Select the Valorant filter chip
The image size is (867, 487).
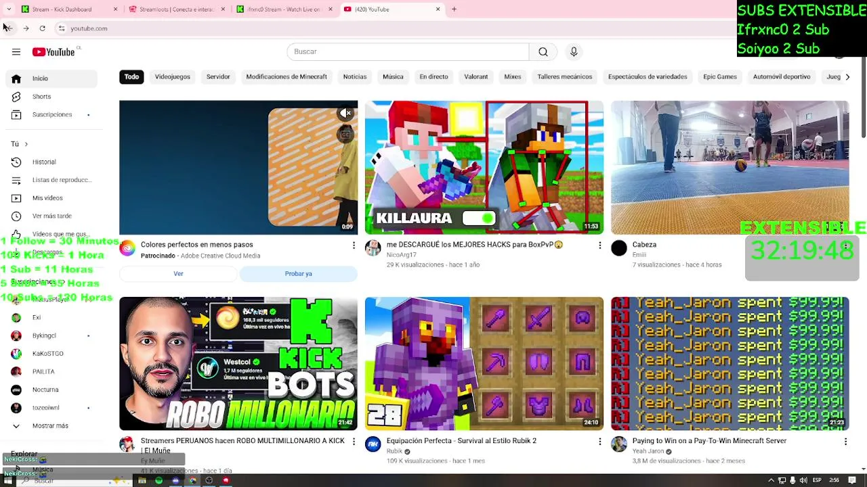476,77
